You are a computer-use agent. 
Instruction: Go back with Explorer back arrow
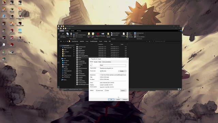click(61, 41)
